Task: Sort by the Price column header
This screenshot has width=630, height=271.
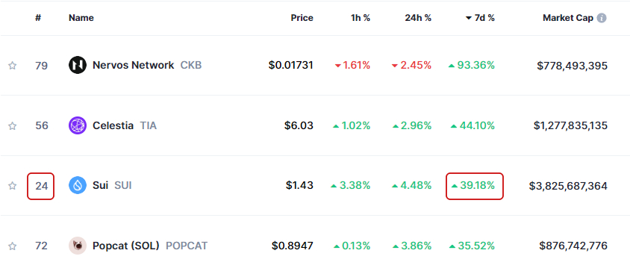Action: coord(302,18)
